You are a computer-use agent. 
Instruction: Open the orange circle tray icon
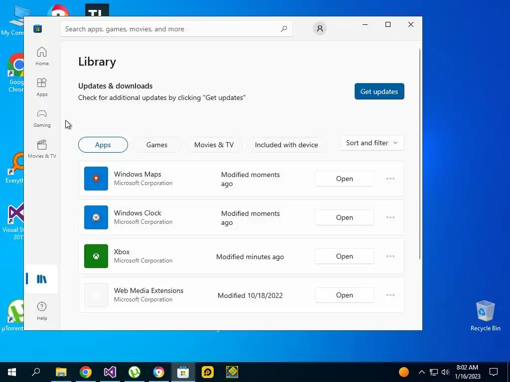tap(403, 372)
